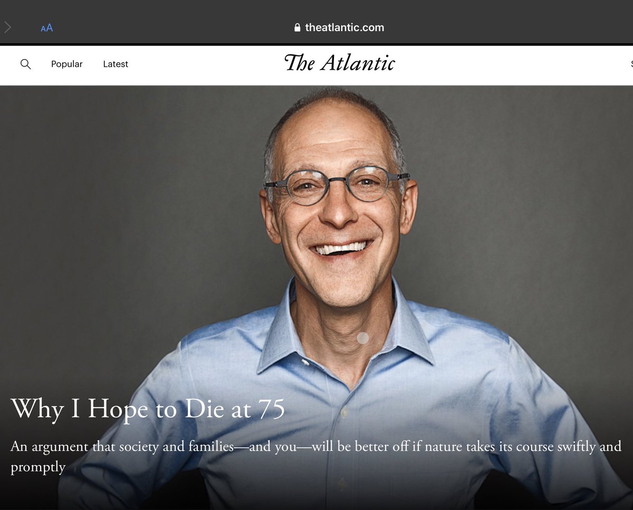
Task: Click the cut-off item at nav right edge
Action: pos(631,64)
